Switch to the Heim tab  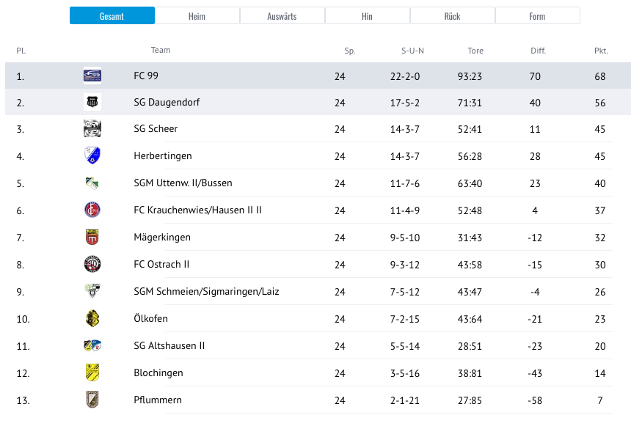tap(197, 15)
